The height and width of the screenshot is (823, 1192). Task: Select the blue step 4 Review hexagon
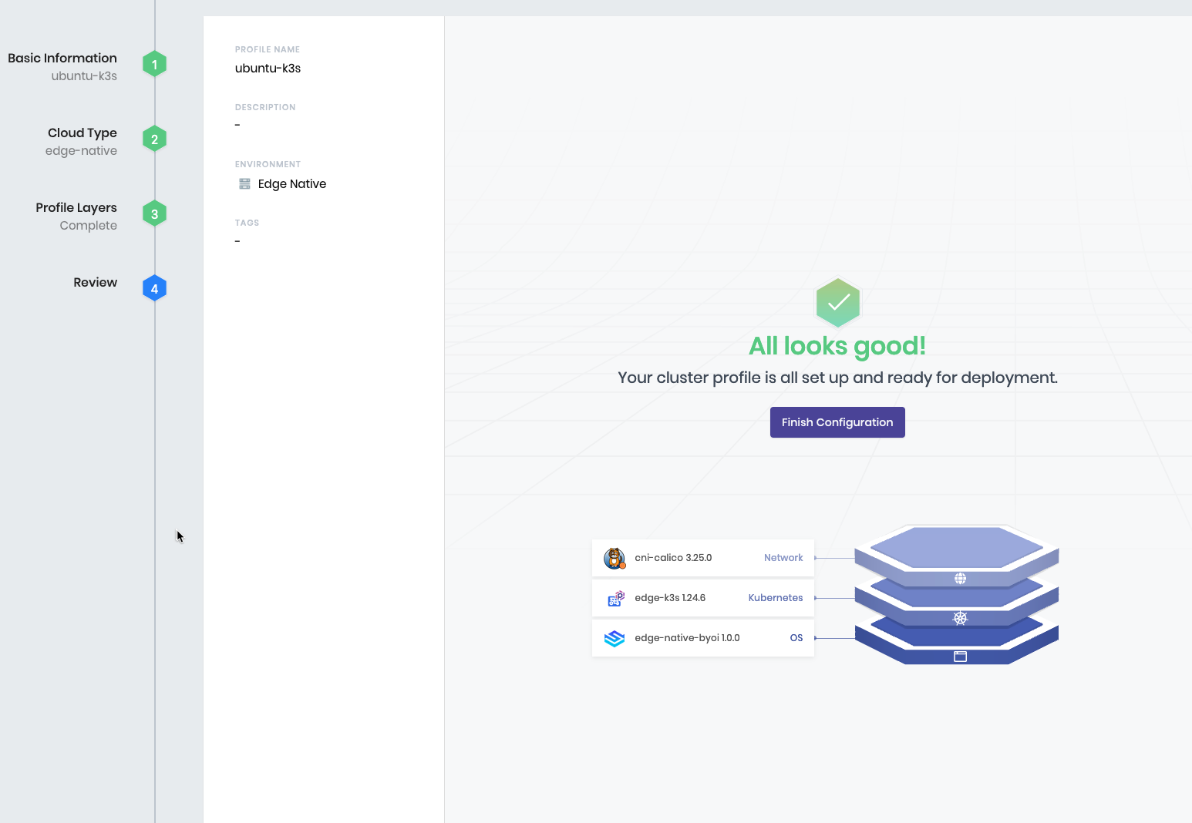[x=154, y=289]
